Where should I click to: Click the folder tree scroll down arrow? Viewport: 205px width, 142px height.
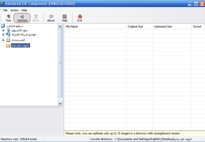pyautogui.click(x=60, y=103)
